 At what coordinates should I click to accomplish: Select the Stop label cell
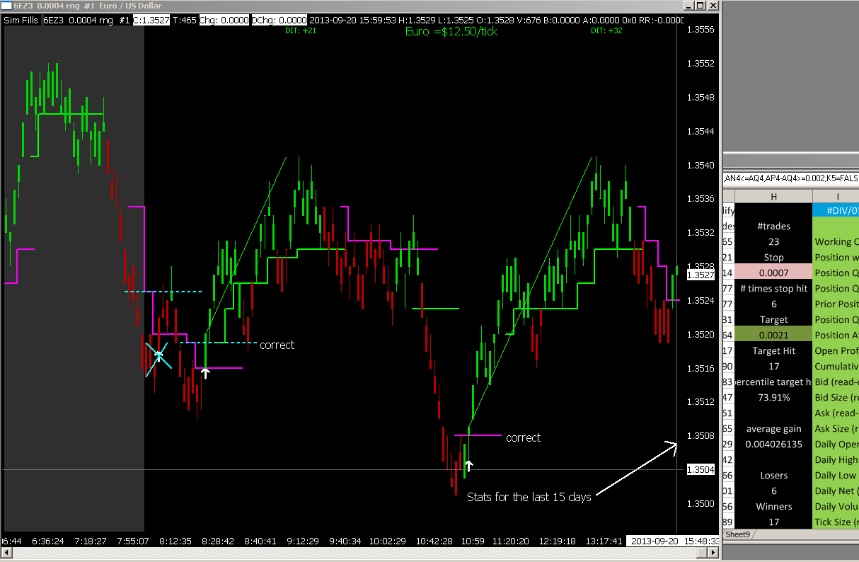[773, 258]
